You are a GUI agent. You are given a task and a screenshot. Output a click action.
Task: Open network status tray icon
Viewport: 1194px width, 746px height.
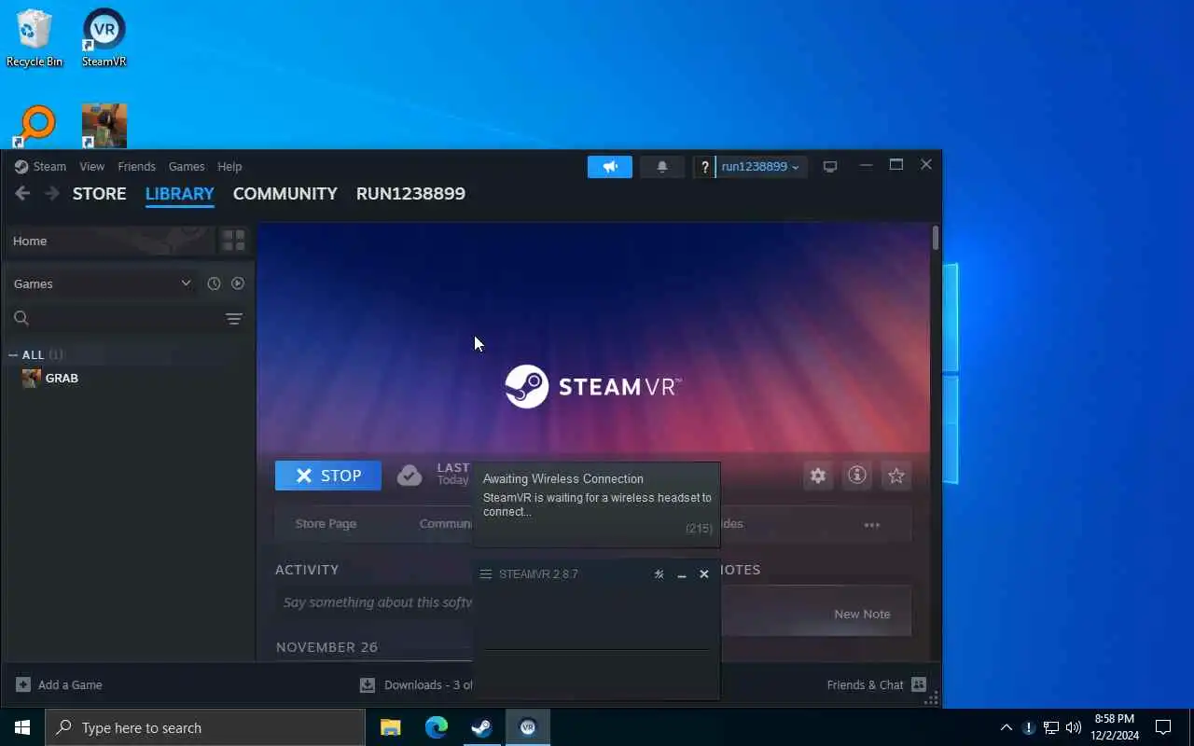pyautogui.click(x=1051, y=728)
